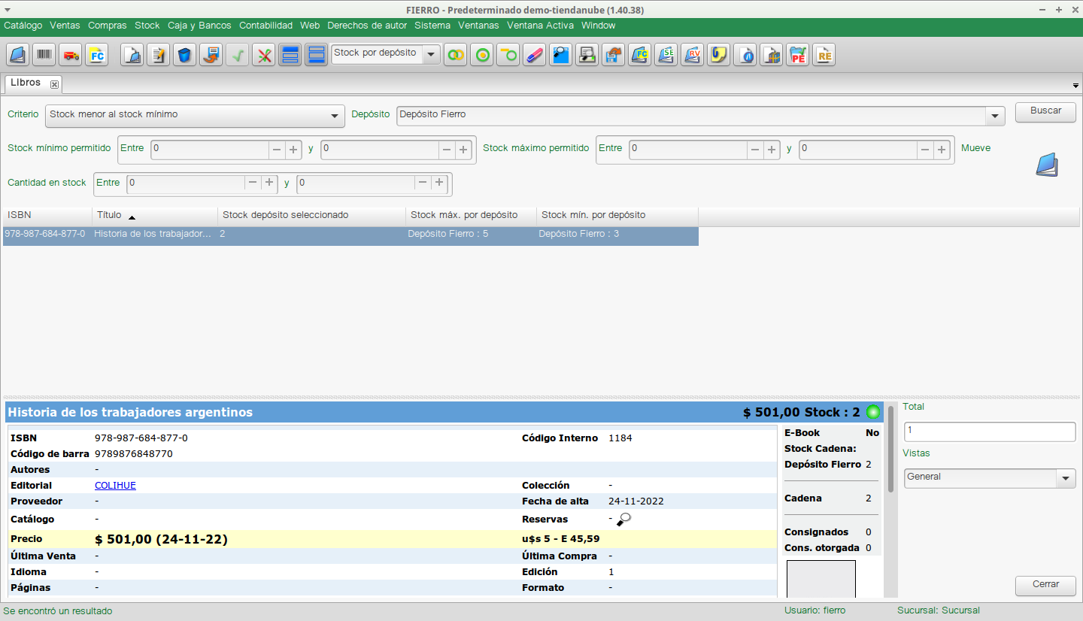Click the Total input field
This screenshot has width=1083, height=621.
click(990, 432)
